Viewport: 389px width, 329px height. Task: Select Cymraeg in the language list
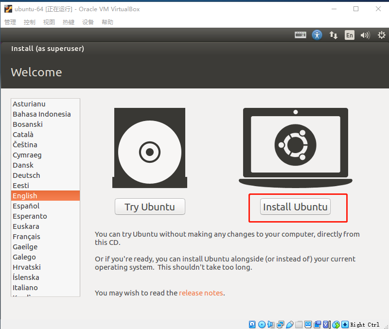[45, 155]
